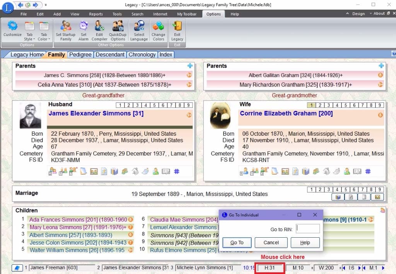Open wife's sources books icon
This screenshot has height=274, width=396.
tap(306, 171)
